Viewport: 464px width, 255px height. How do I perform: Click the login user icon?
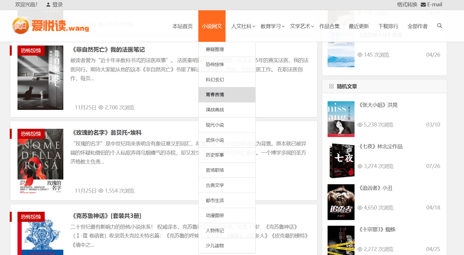click(48, 5)
